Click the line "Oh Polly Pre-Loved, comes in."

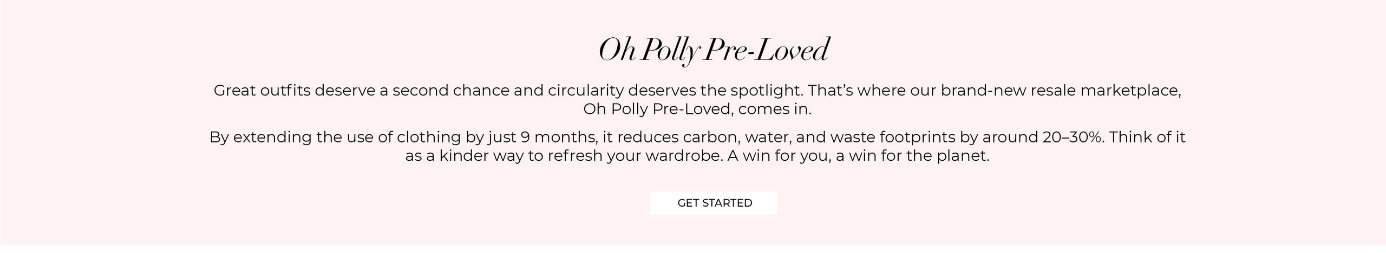pyautogui.click(x=697, y=109)
